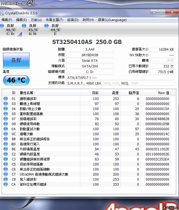This screenshot has width=179, height=210.
Task: Click the status icon for 硬碟使用時數
Action: click(x=6, y=124)
